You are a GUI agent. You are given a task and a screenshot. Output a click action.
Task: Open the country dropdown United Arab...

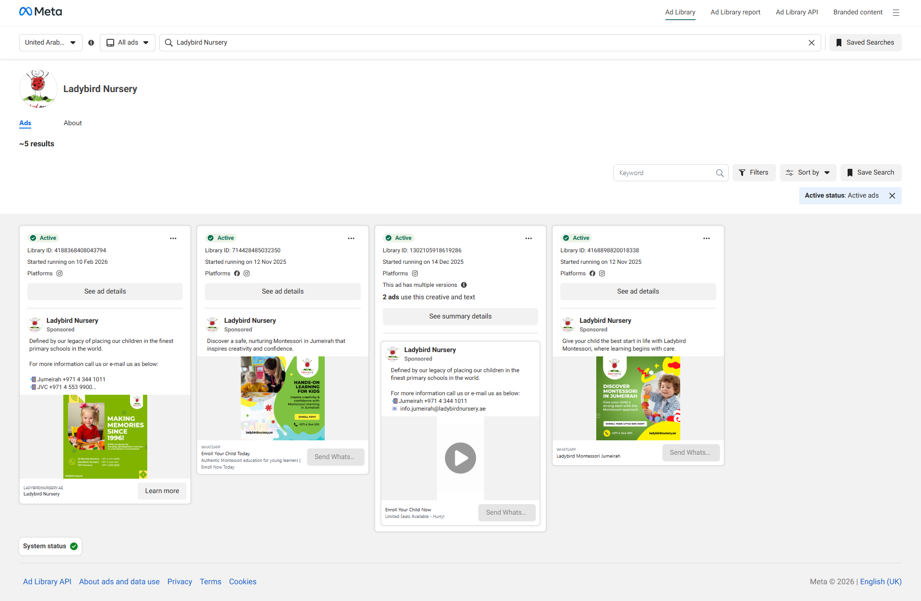50,43
